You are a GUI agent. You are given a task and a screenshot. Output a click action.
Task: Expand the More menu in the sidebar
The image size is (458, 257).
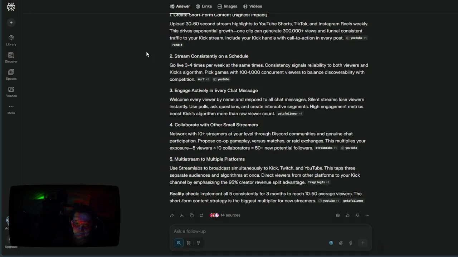(11, 109)
